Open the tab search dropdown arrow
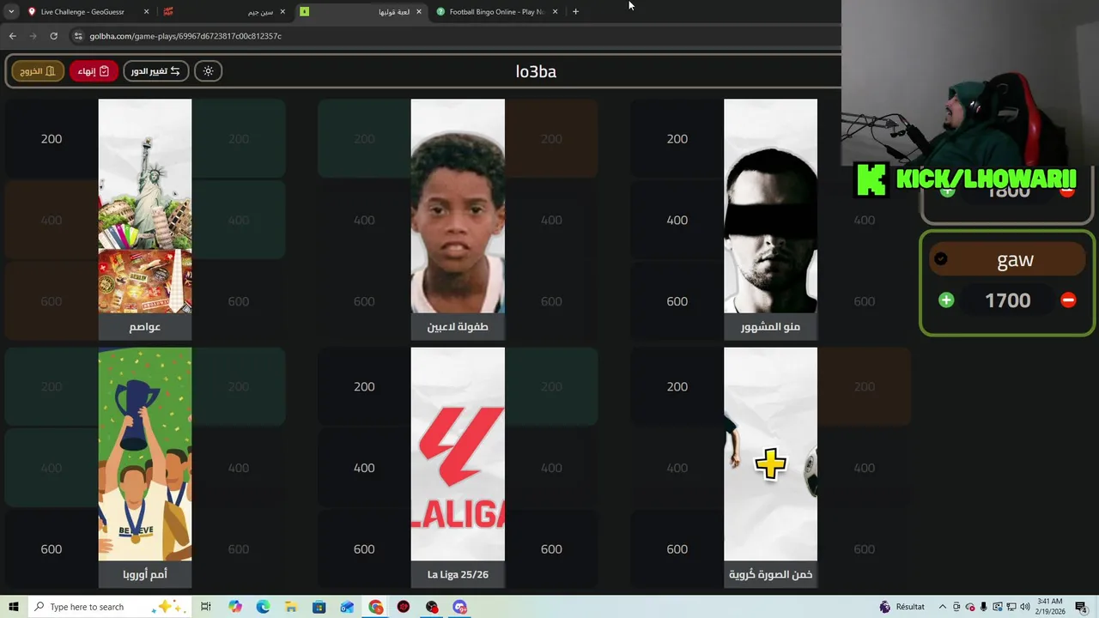Screen dimensions: 1099x618 click(11, 12)
